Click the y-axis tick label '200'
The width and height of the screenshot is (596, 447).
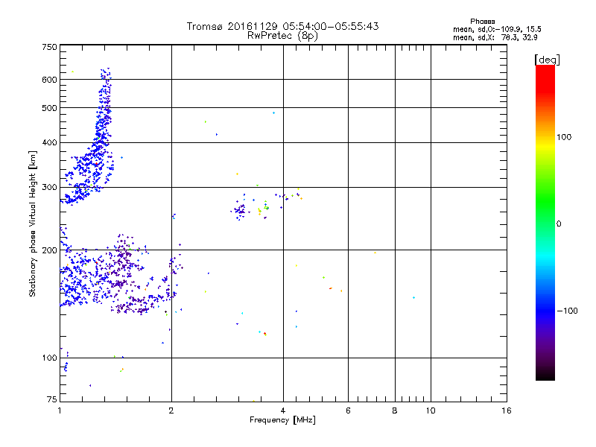(49, 250)
